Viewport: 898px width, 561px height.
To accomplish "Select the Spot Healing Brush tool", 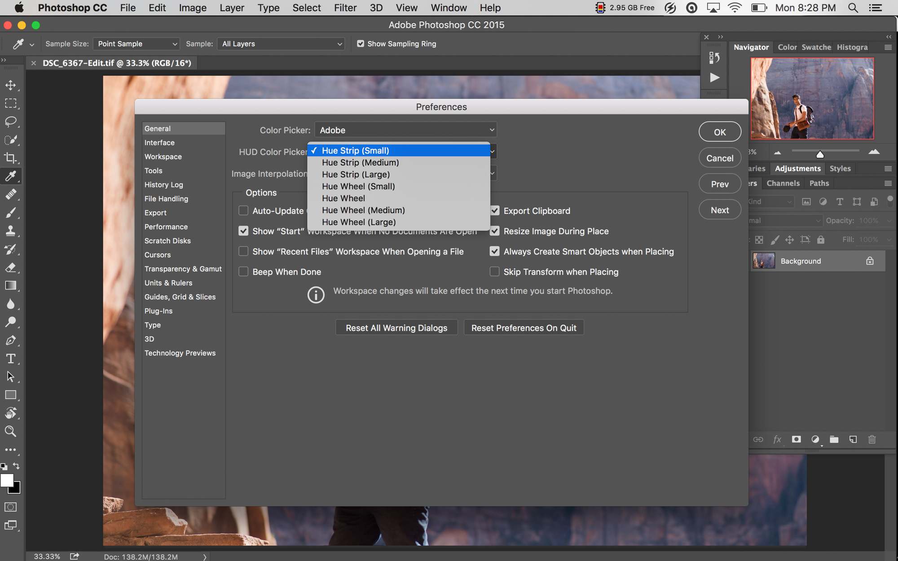I will coord(11,194).
